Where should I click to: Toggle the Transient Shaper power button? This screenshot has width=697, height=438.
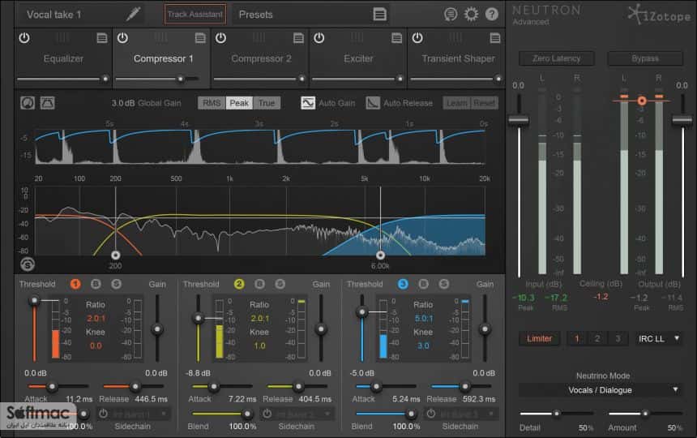tap(417, 38)
